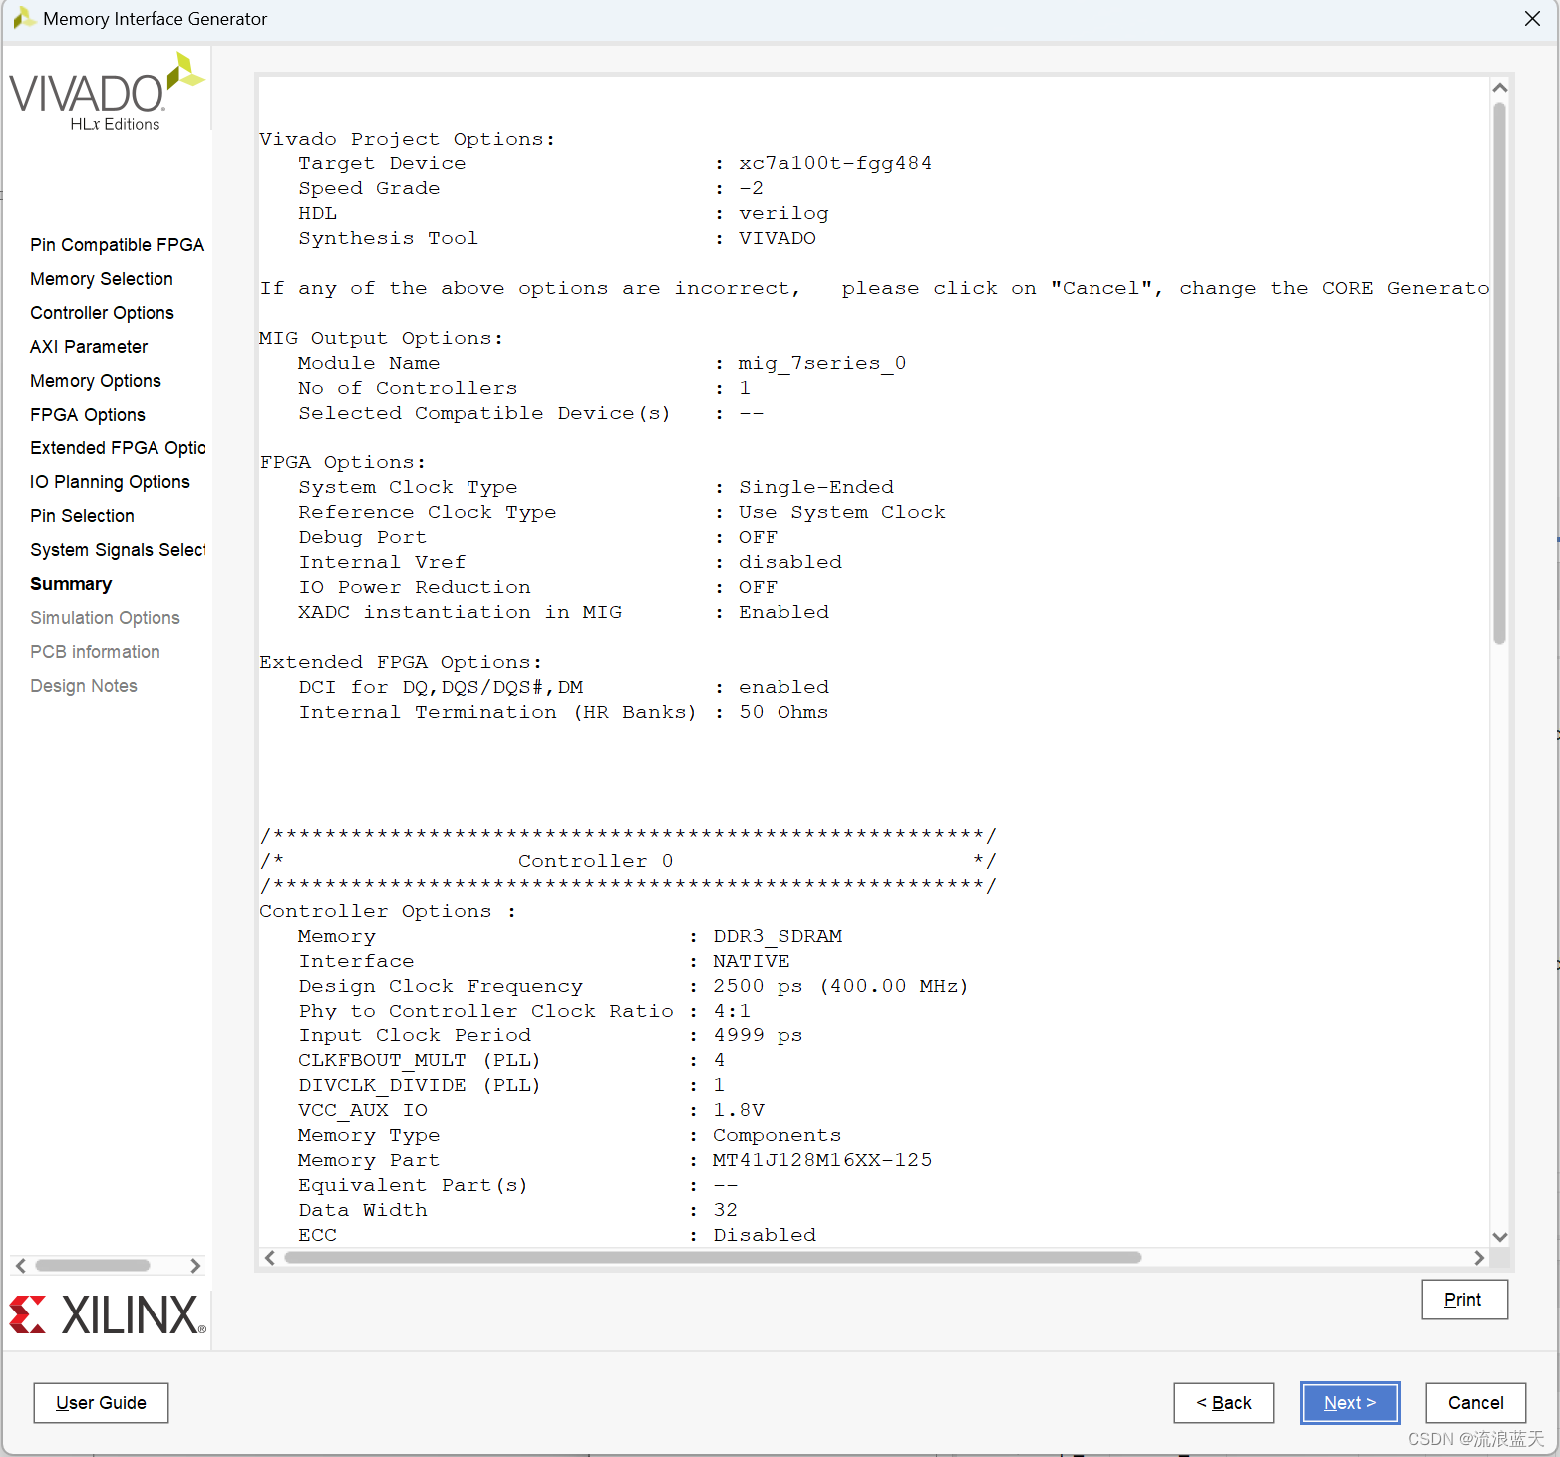Click the Memory Interface Generator title bar icon
The height and width of the screenshot is (1457, 1560).
point(23,18)
